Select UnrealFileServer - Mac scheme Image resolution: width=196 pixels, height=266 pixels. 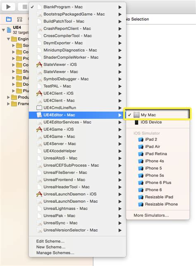[x=77, y=173]
